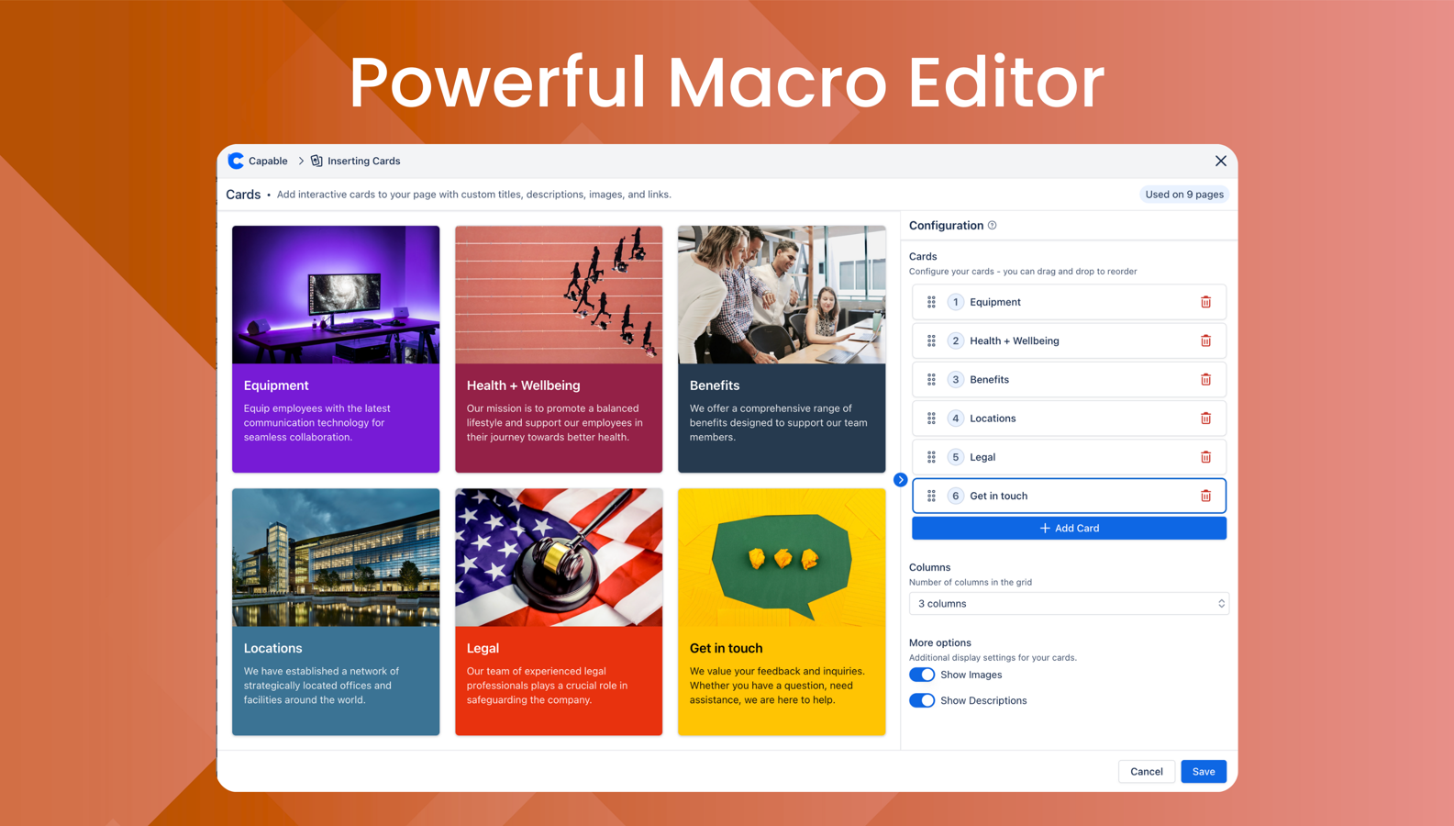This screenshot has width=1454, height=826.
Task: Close the macro editor dialog
Action: click(1220, 161)
